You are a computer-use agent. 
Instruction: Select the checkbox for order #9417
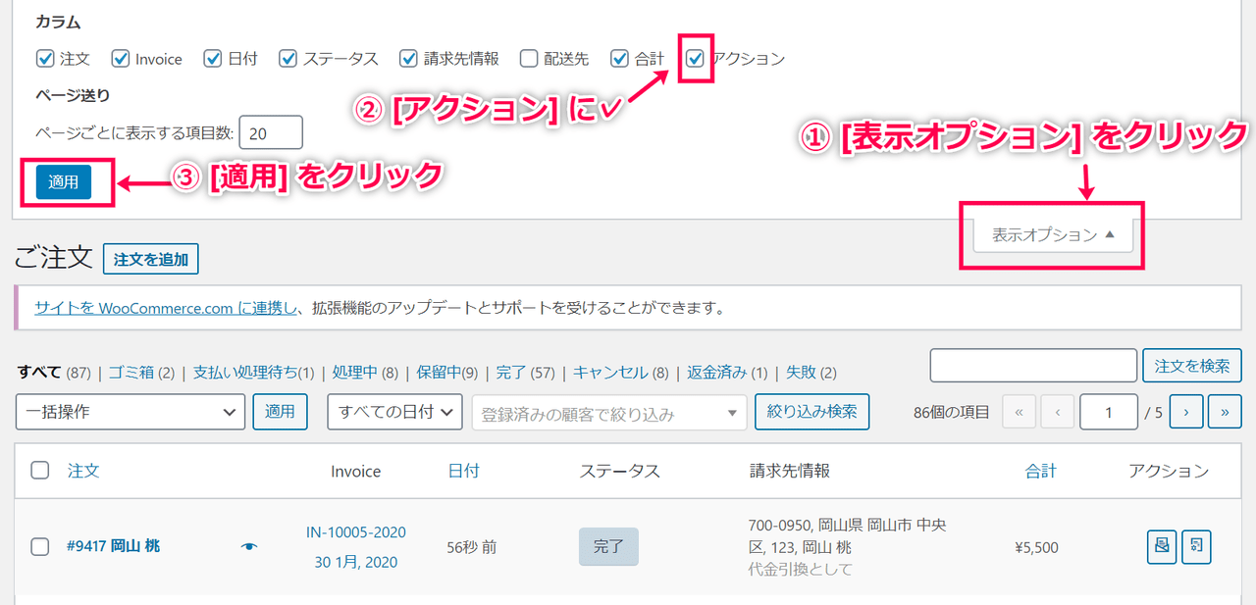click(40, 546)
